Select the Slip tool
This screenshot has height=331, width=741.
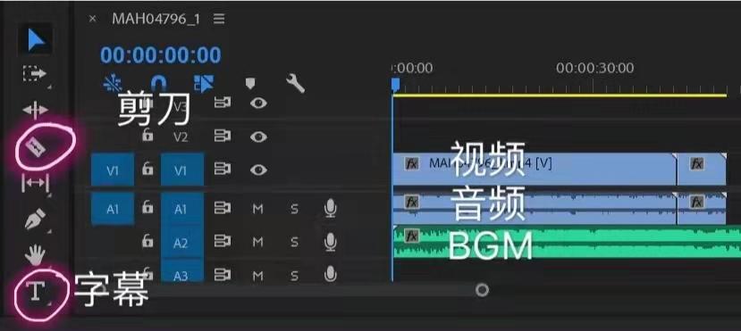(35, 183)
